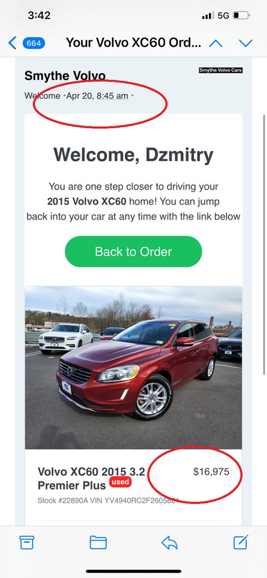Tap the bold 2015 Volvo XC60 text
Screen dimensions: 267x578
pos(87,202)
